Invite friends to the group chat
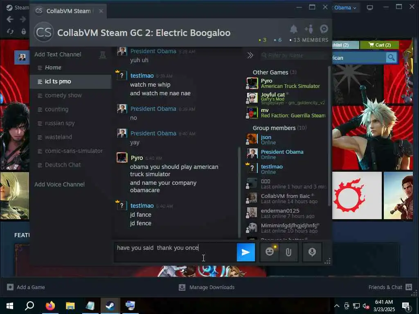Screen dimensions: 419x314 click(x=309, y=29)
